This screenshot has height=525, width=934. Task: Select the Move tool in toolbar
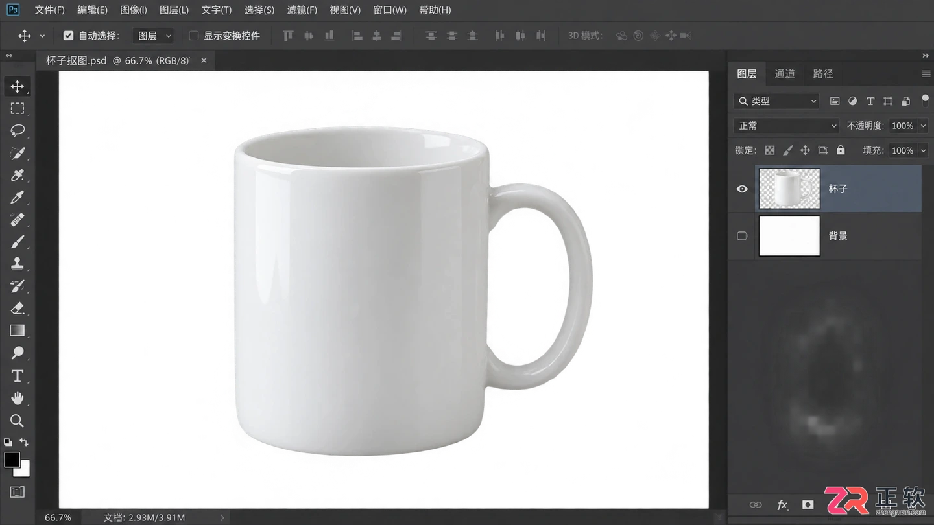(x=18, y=86)
